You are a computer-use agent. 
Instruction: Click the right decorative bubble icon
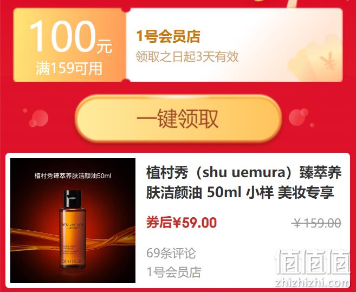(299, 116)
